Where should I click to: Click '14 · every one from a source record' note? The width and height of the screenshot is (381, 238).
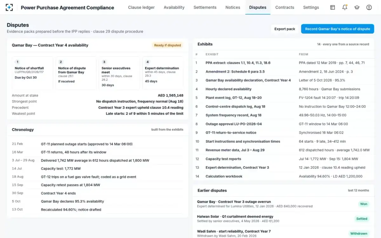343,44
